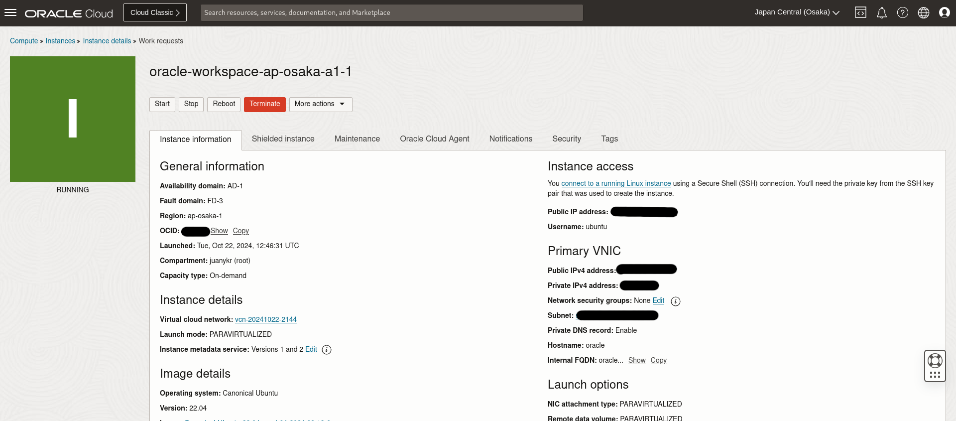
Task: Expand the Japan Central (Osaka) region selector
Action: [x=797, y=12]
